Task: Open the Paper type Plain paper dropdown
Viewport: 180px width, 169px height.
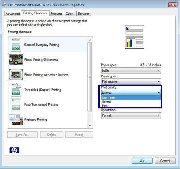Action: coord(131,82)
